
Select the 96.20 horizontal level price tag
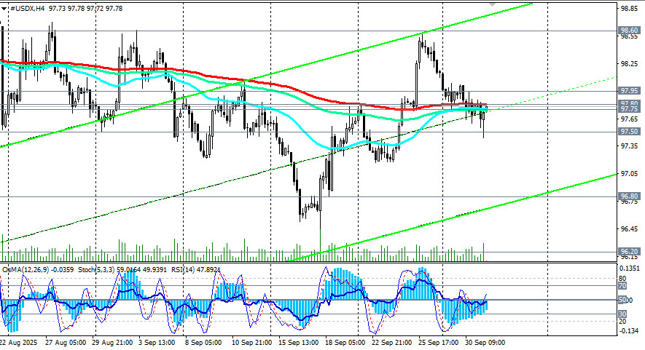(629, 252)
